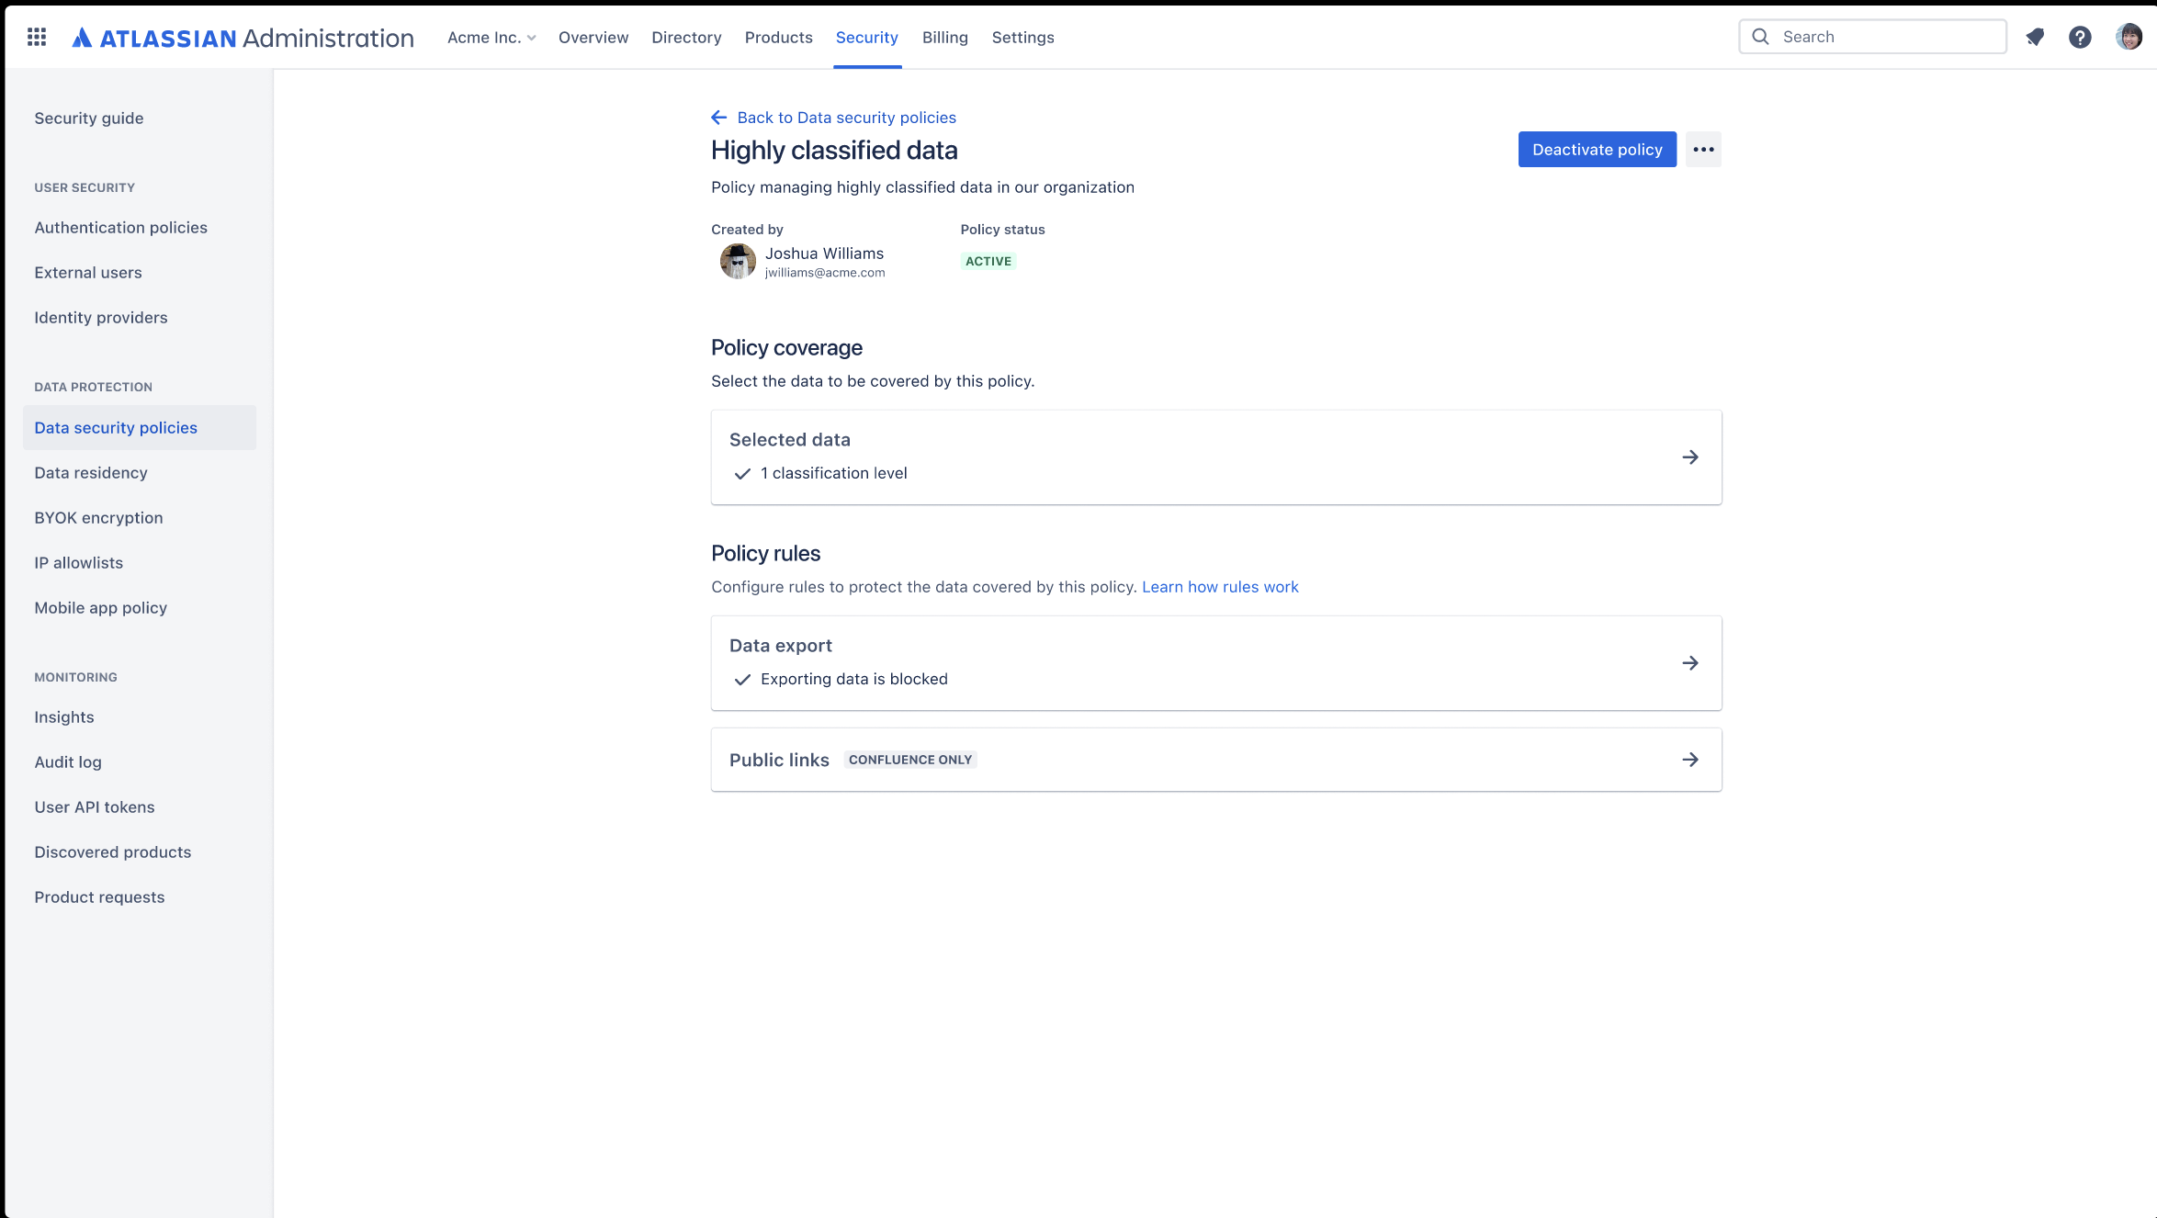Click the user avatar icon
The width and height of the screenshot is (2157, 1218).
pyautogui.click(x=2130, y=36)
